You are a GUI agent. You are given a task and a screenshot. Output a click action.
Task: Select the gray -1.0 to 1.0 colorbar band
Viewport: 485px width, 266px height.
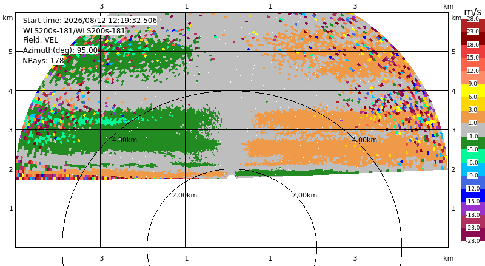click(473, 129)
